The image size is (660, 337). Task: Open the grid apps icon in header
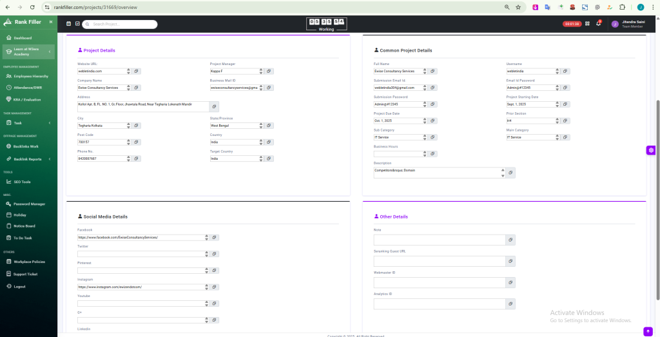587,24
